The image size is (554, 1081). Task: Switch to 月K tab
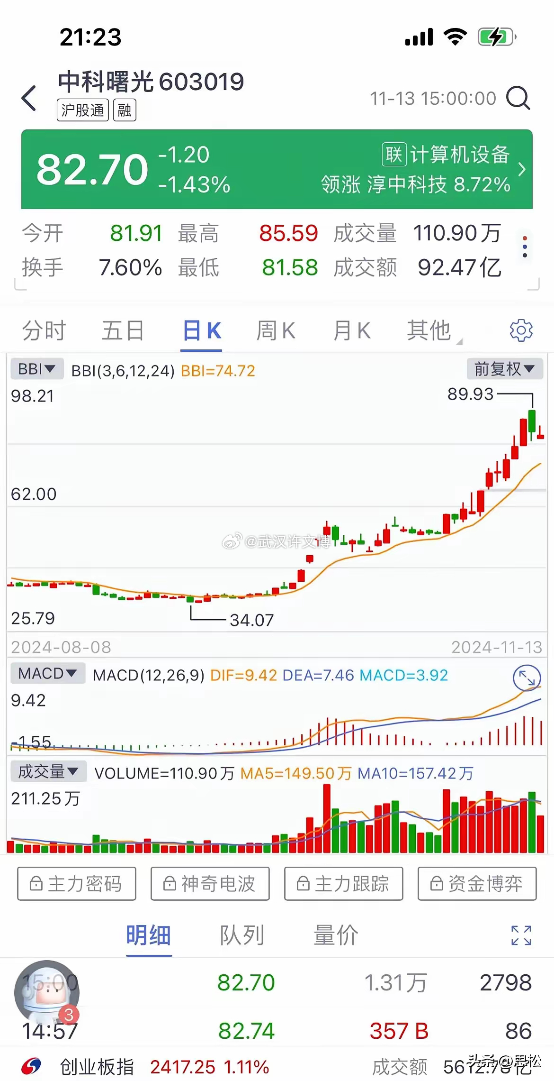(x=352, y=330)
